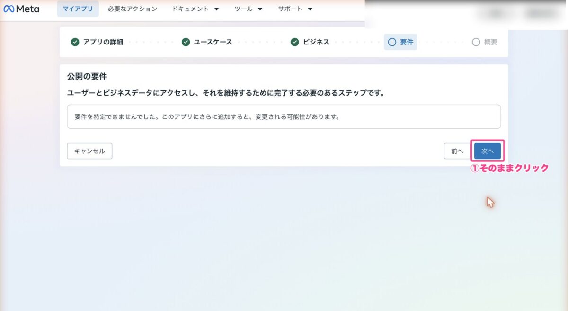Click the circle indicator beside 要件
The height and width of the screenshot is (311, 568).
[x=392, y=42]
